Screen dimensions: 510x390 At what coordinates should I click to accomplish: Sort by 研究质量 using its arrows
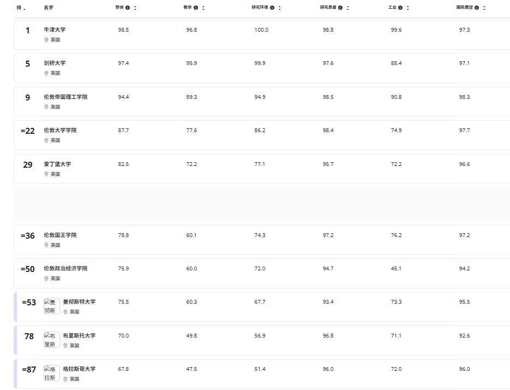(x=347, y=8)
